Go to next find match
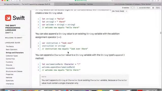162x91 pixels. coord(134,8)
